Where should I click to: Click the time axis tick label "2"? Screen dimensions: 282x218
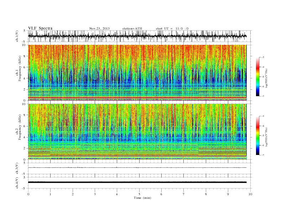click(73, 194)
